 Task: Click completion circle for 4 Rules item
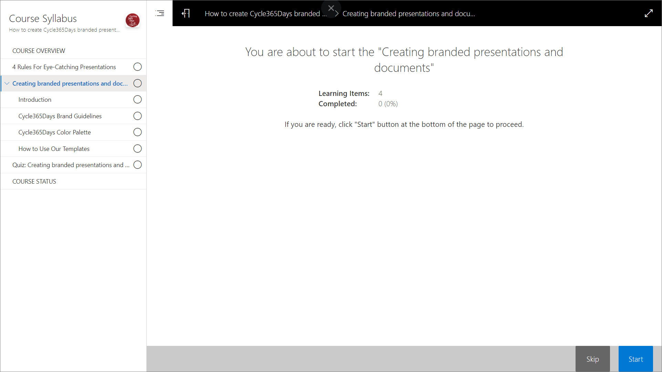click(x=137, y=67)
